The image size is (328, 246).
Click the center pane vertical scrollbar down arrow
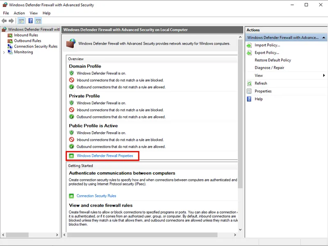click(240, 230)
